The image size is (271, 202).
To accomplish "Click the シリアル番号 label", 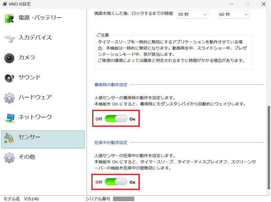I will coord(98,199).
